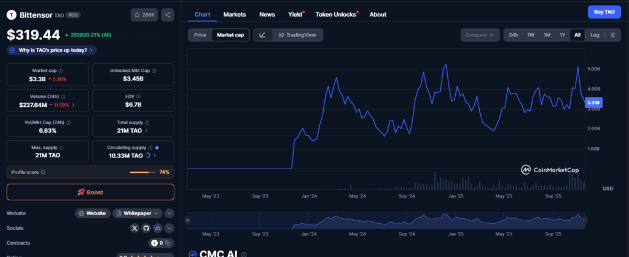The image size is (629, 257).
Task: Open Why is TAO's price up today
Action: pyautogui.click(x=52, y=50)
